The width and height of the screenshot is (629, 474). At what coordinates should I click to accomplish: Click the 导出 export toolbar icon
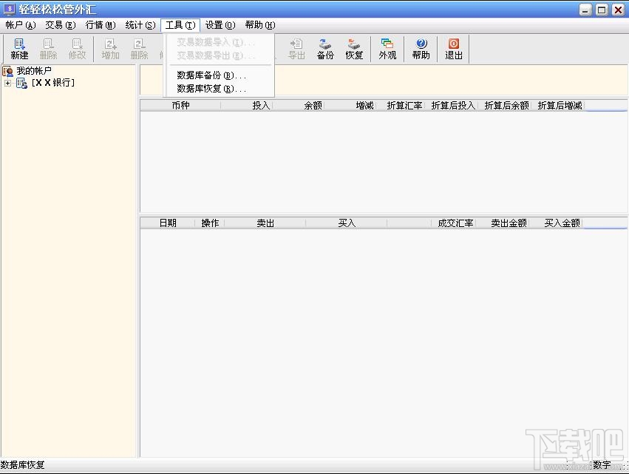(x=296, y=49)
